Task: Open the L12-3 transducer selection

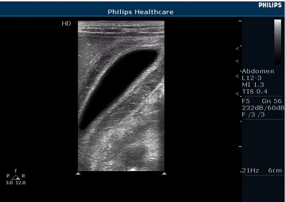Action: (252, 78)
